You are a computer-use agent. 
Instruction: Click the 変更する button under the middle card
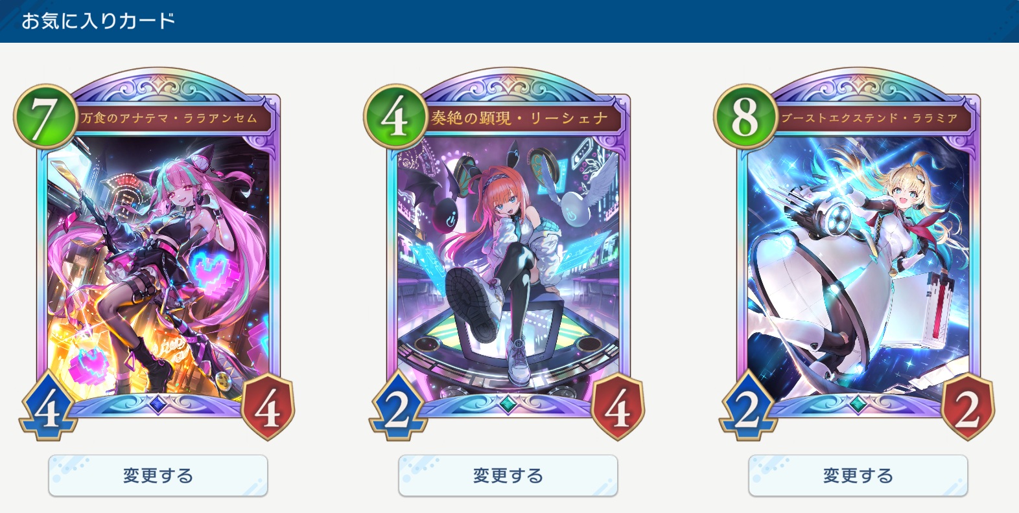tap(508, 476)
